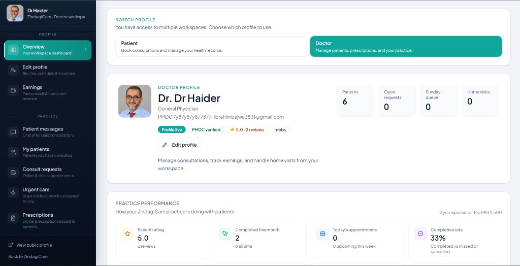Click the General Physician specialty text
The image size is (520, 266).
point(178,109)
